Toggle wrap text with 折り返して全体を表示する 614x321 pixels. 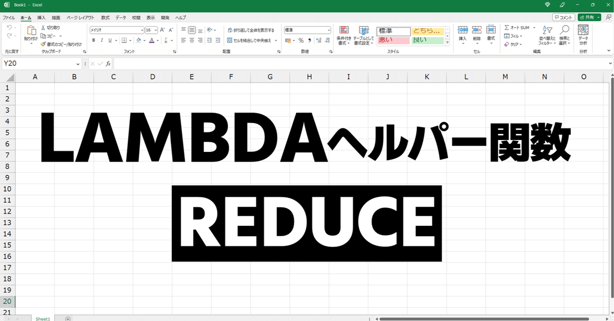click(251, 30)
